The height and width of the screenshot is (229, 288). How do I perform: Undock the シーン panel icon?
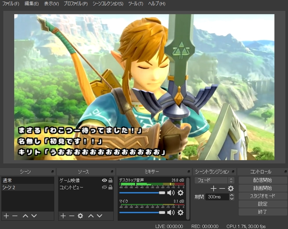(x=53, y=172)
